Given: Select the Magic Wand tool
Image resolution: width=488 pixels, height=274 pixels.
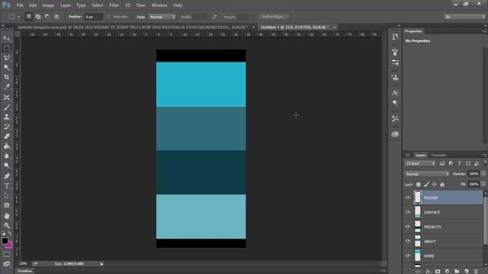Looking at the screenshot, I should point(7,68).
